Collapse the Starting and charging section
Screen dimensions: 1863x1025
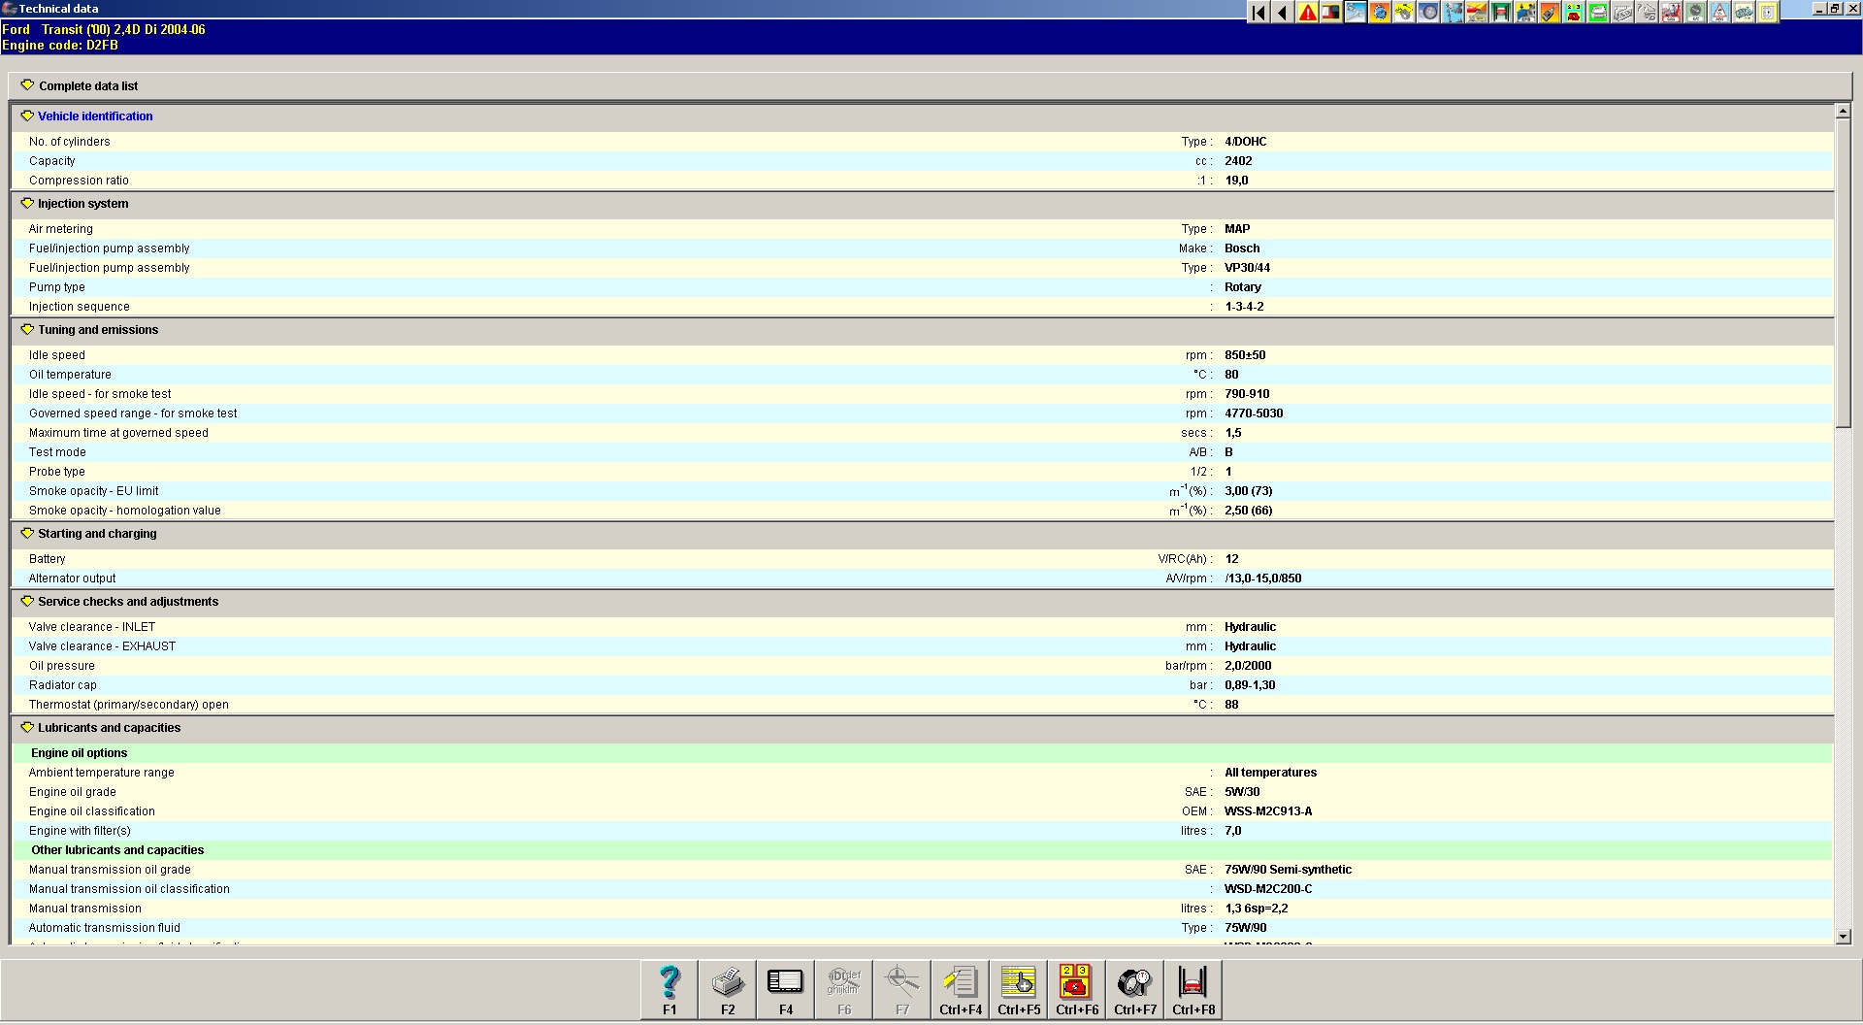tap(27, 534)
